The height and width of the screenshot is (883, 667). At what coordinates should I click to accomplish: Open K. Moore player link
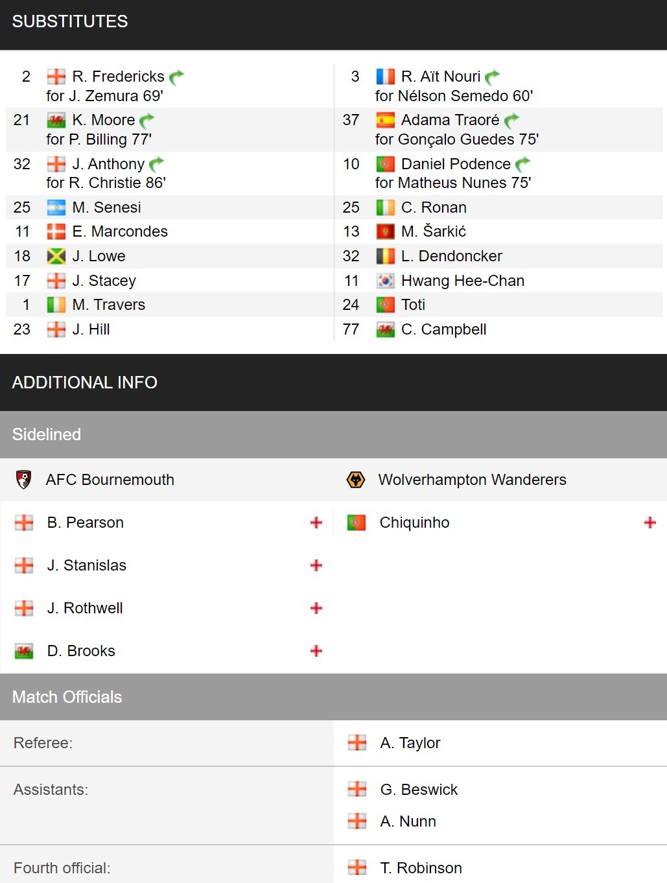point(104,120)
